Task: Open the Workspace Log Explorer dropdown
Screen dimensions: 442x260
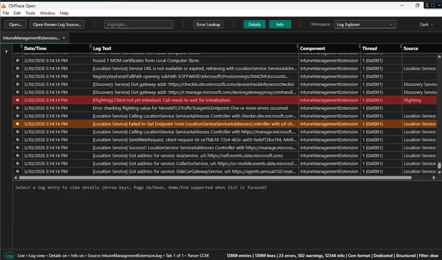Action: click(x=365, y=24)
